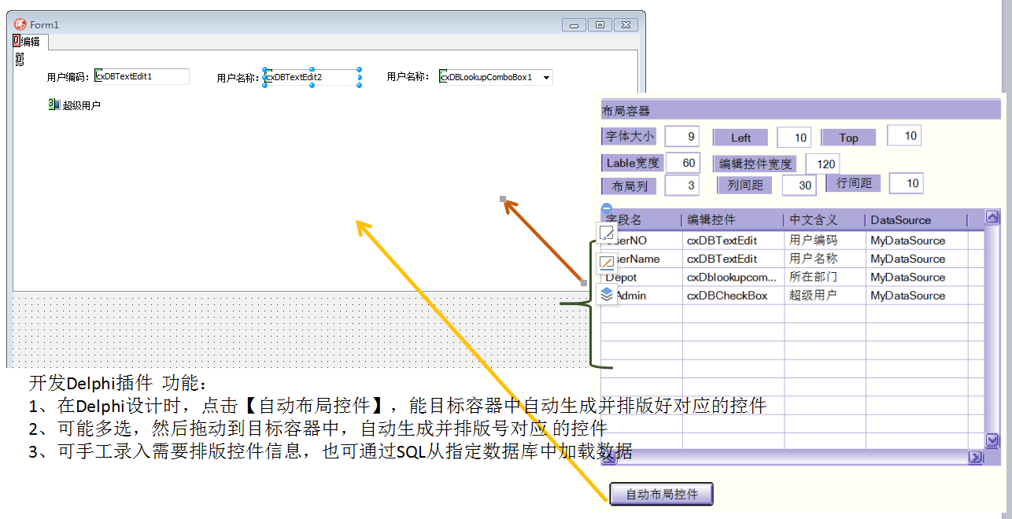
Task: Select the cxDBCheckBox cell in the grid
Action: click(x=732, y=296)
